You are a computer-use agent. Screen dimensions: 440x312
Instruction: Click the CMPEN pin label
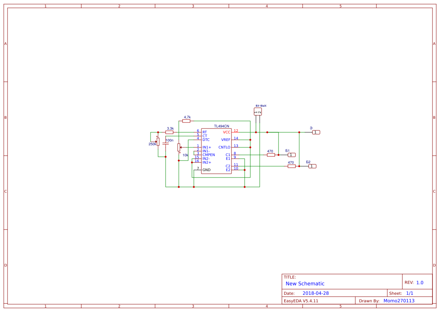[209, 155]
